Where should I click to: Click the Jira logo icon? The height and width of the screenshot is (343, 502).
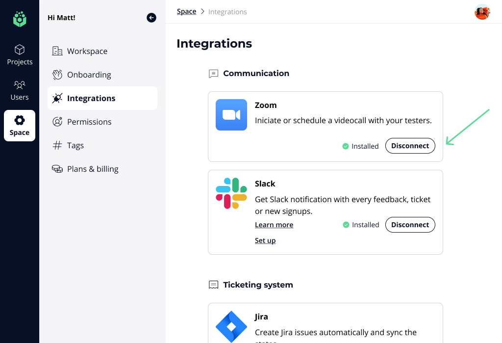click(x=231, y=326)
